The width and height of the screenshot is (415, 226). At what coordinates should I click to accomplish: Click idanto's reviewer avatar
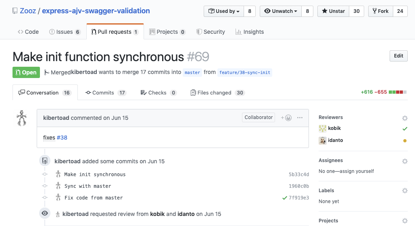click(x=322, y=140)
